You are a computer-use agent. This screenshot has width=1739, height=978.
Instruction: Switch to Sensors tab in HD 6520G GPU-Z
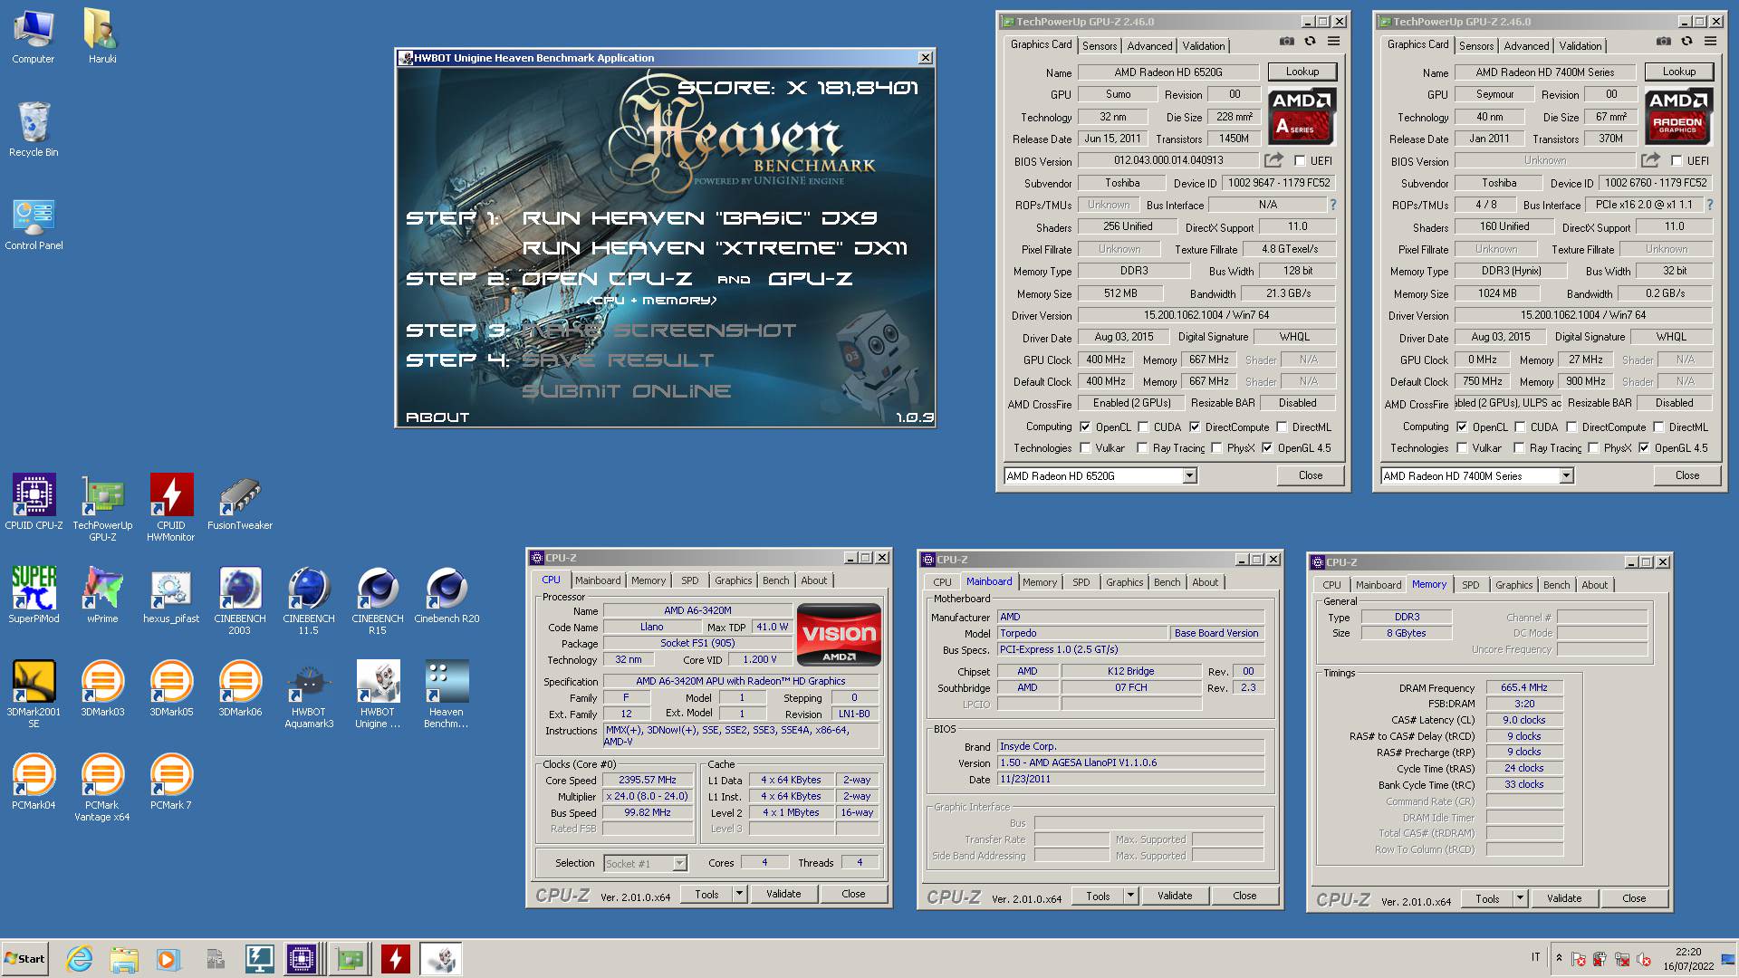click(x=1100, y=46)
